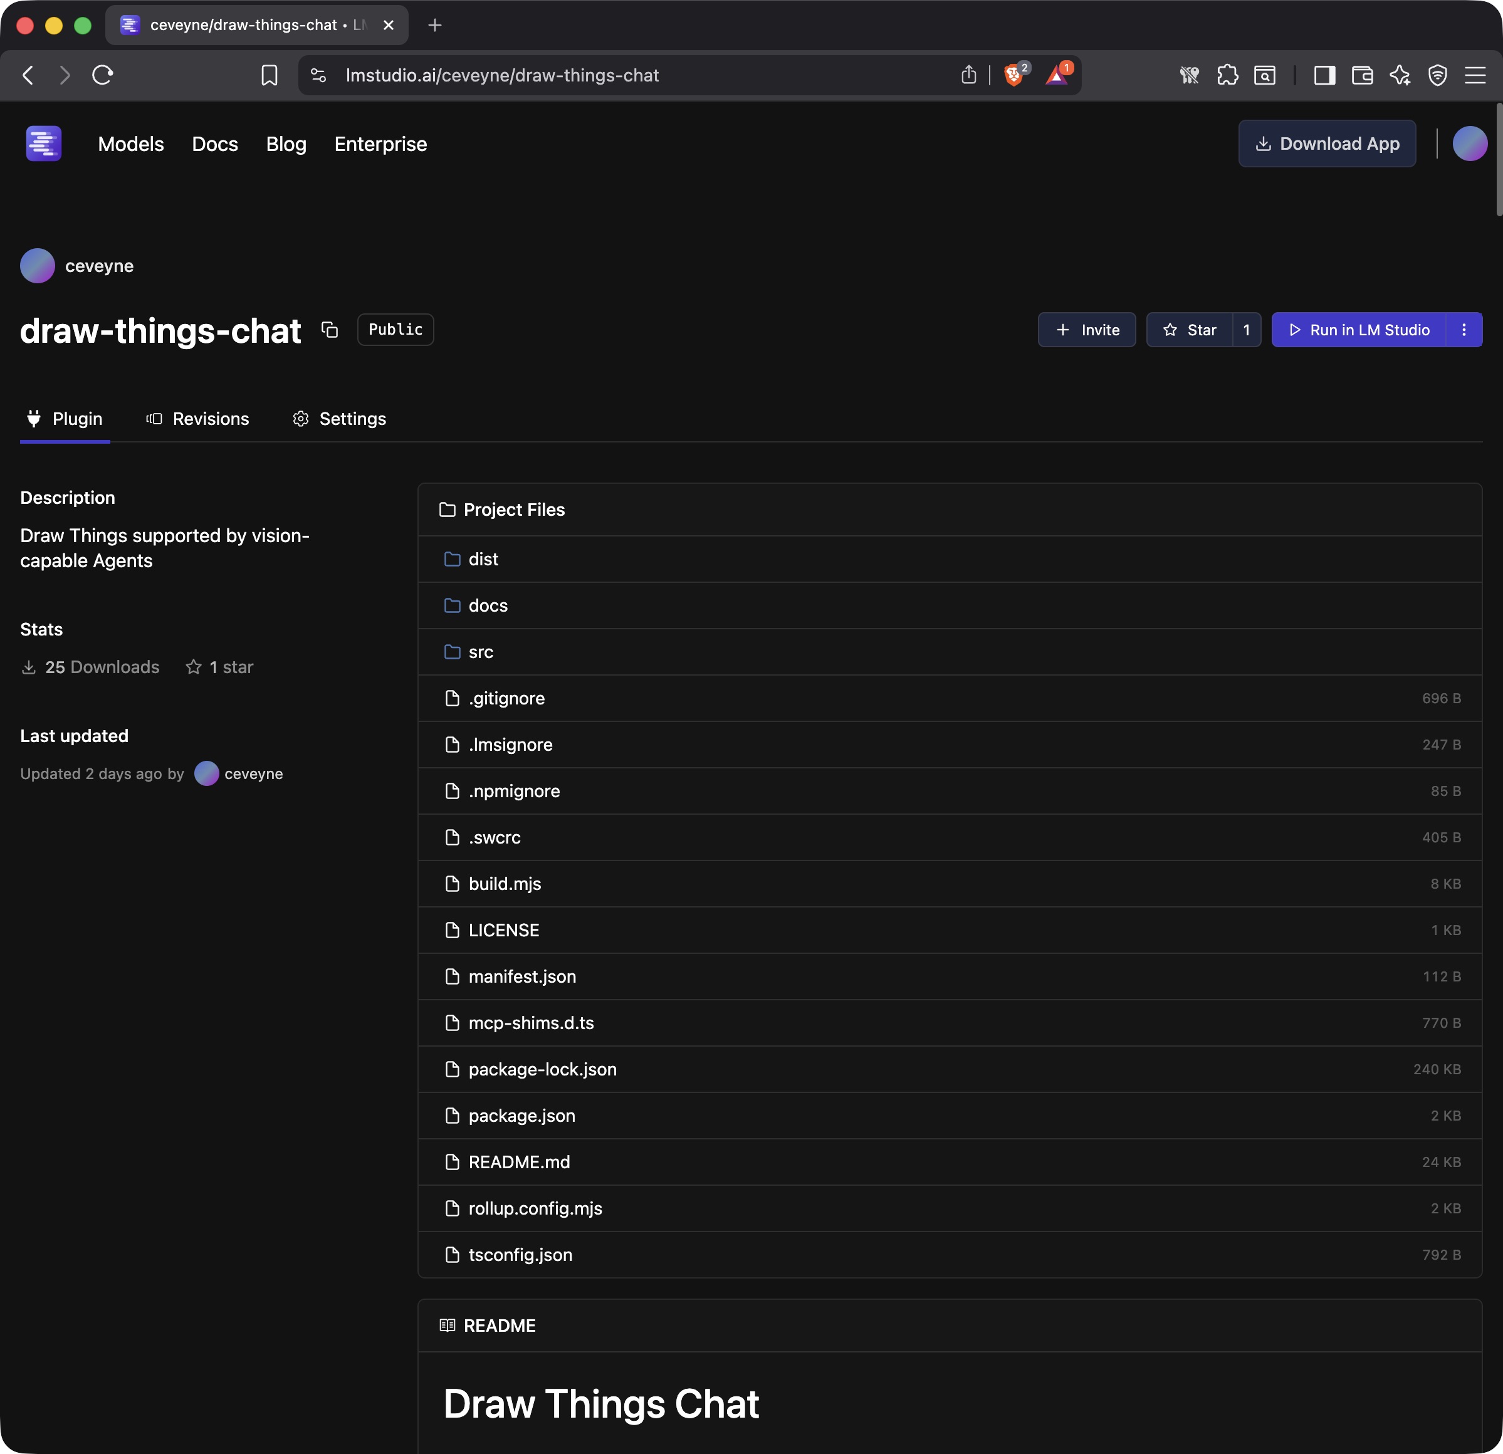Toggle the browser sidebar panel icon
This screenshot has width=1503, height=1454.
1324,75
